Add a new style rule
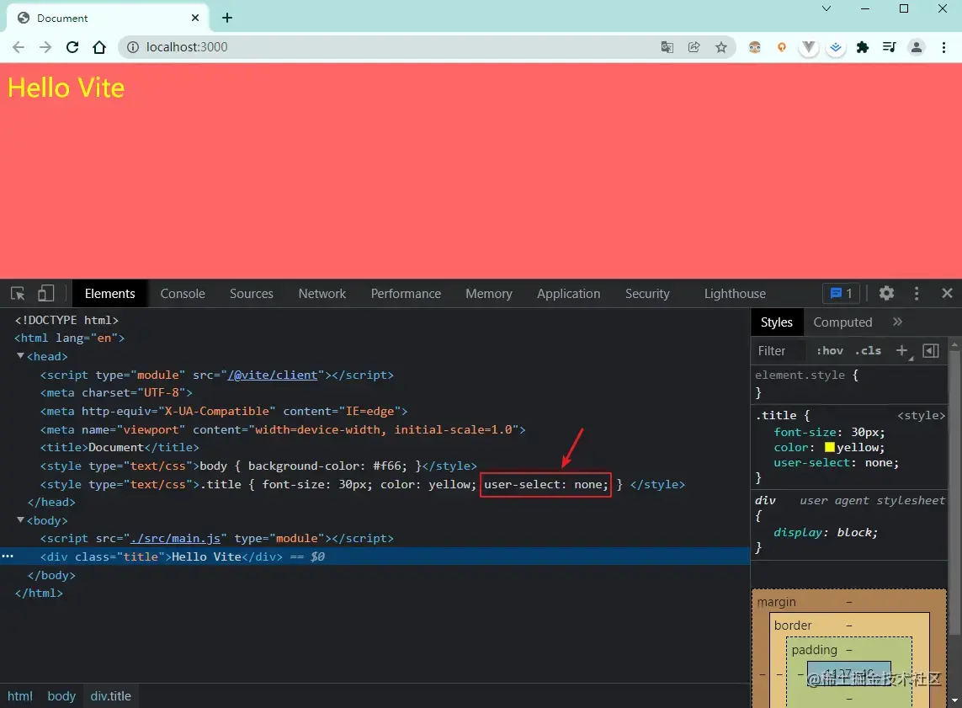This screenshot has width=962, height=708. coord(902,351)
